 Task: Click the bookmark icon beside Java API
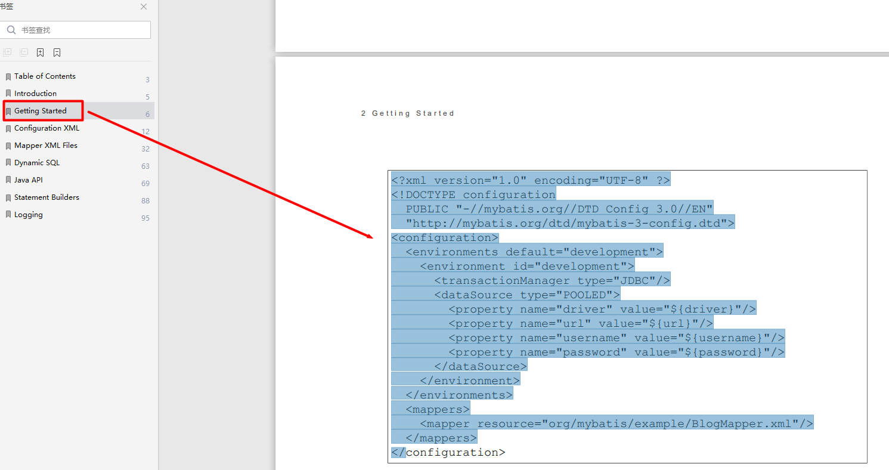8,181
